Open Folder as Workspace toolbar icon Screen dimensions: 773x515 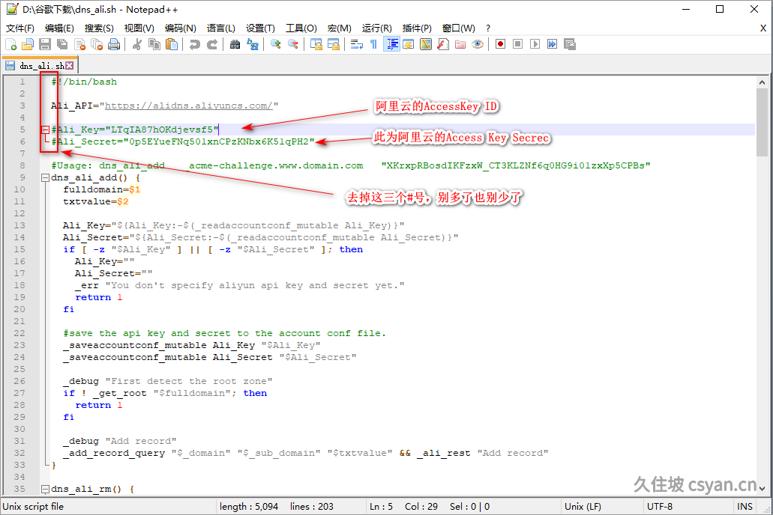(x=460, y=44)
